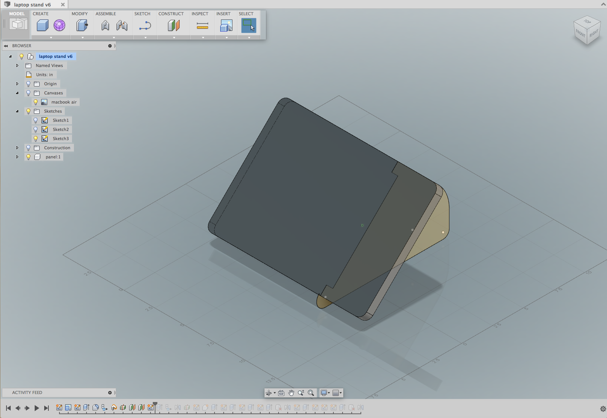This screenshot has height=418, width=607.
Task: Click the RIGHT face of the ViewCube
Action: point(594,34)
